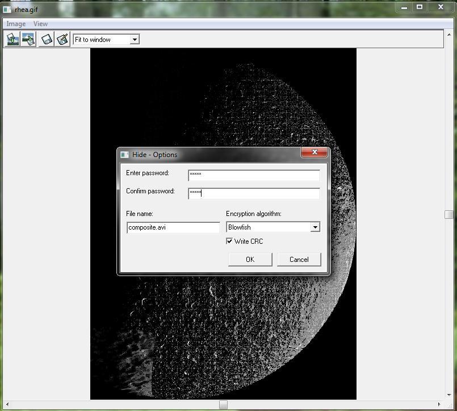Maximize the rhea.gif window
Image resolution: width=457 pixels, height=411 pixels.
pyautogui.click(x=420, y=7)
